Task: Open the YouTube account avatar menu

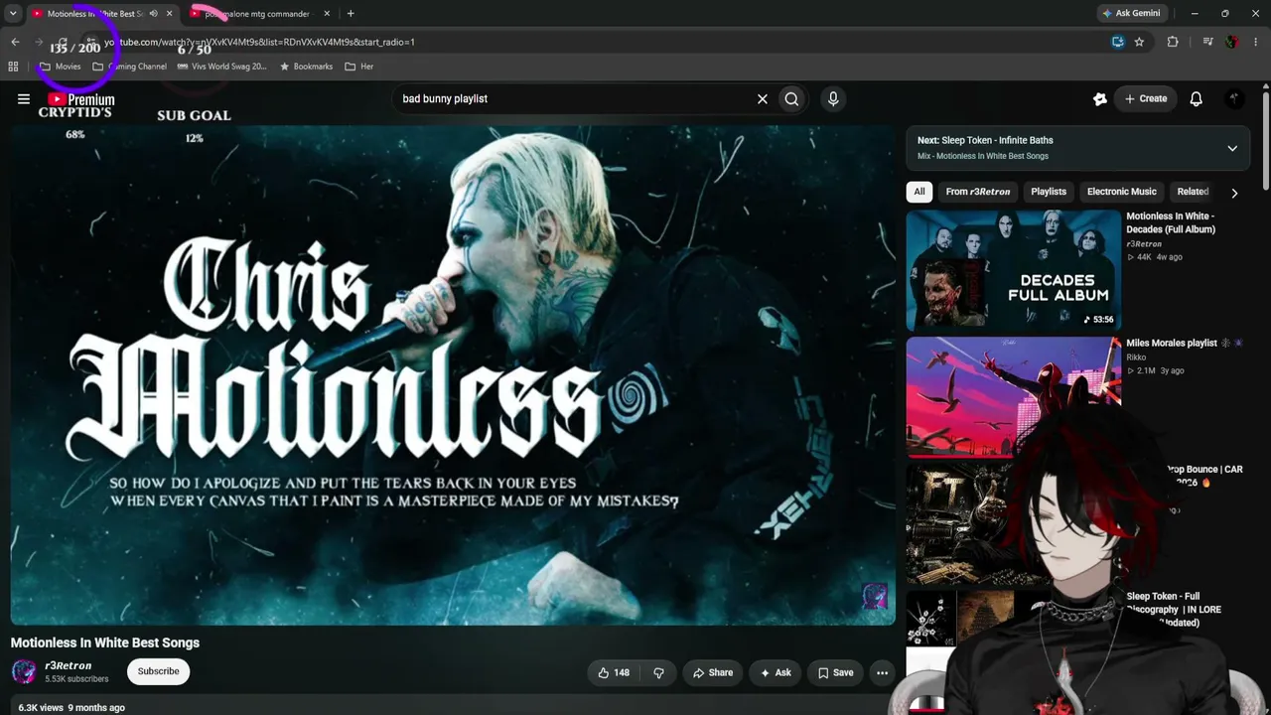Action: pyautogui.click(x=1234, y=98)
